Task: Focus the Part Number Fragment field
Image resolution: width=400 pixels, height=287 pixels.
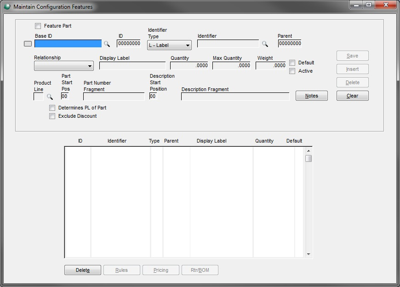Action: tap(114, 97)
